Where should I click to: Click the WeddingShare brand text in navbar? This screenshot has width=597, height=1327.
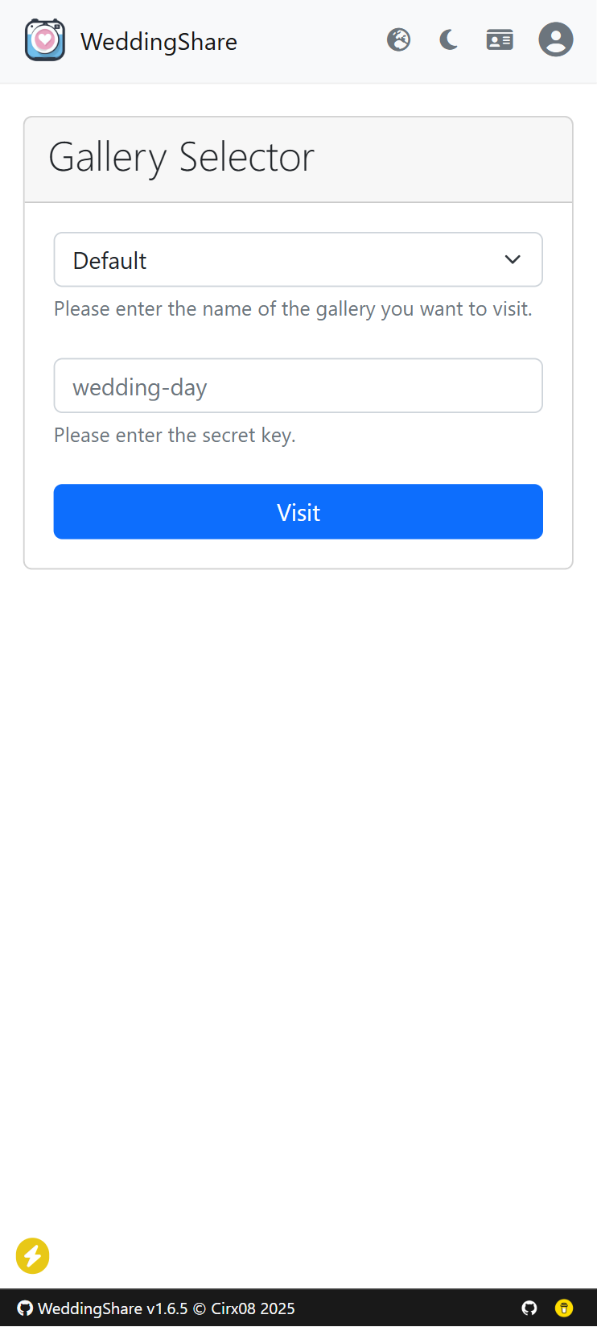pyautogui.click(x=158, y=41)
